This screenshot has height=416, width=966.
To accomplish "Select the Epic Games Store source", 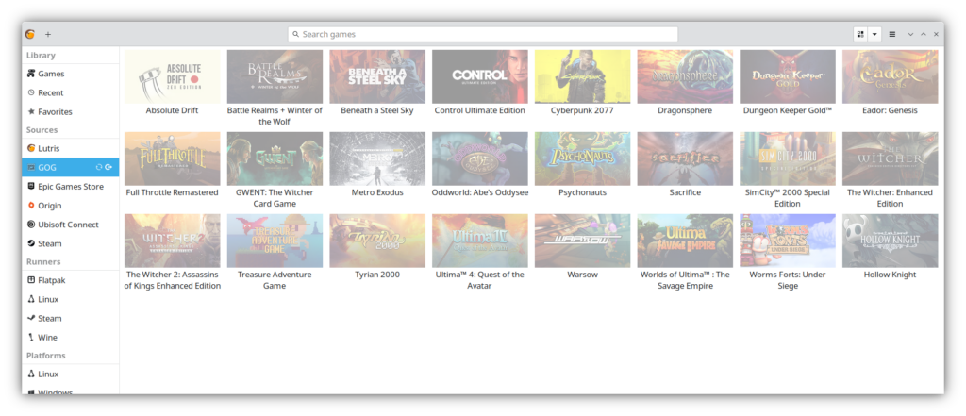I will tap(69, 187).
